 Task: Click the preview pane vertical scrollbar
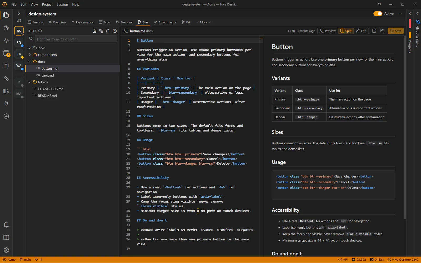coord(405,128)
